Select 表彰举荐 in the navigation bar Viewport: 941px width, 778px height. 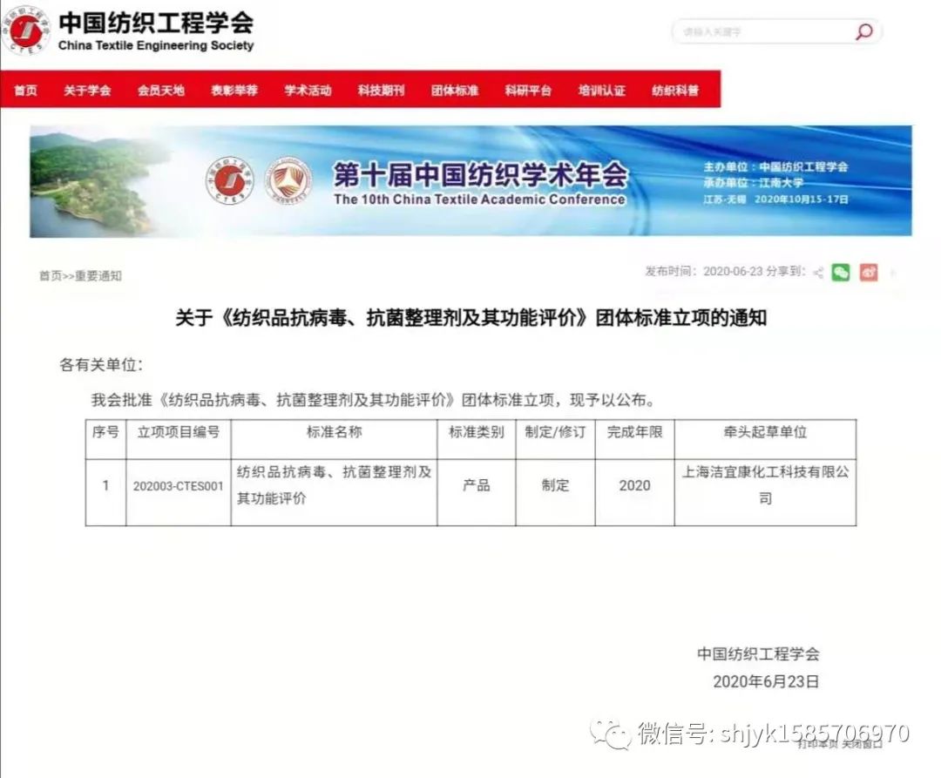234,91
